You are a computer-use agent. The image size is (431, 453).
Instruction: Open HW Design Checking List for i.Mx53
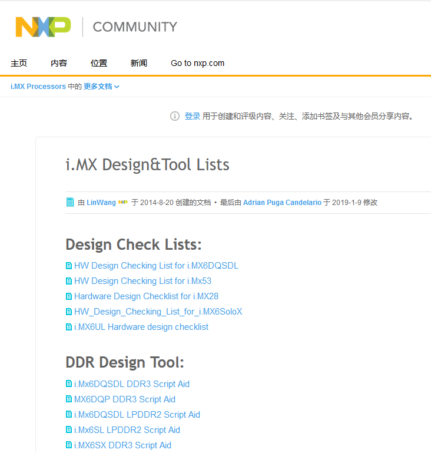pos(142,281)
